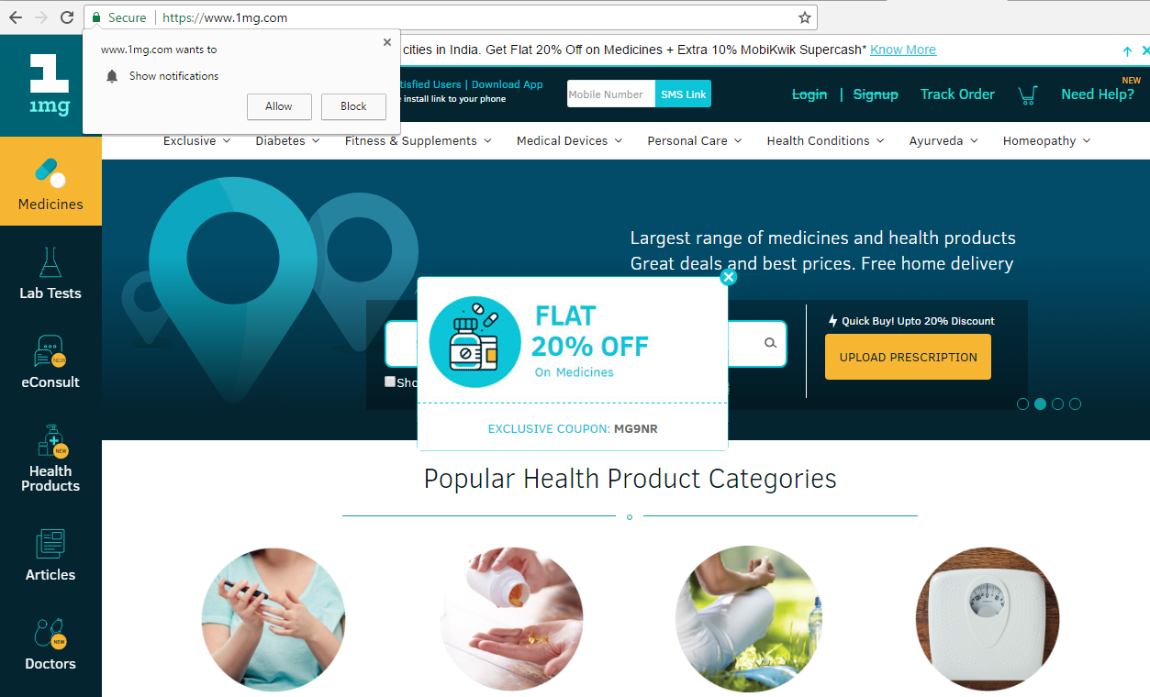Open the Ayurveda menu
1150x697 pixels.
click(943, 140)
